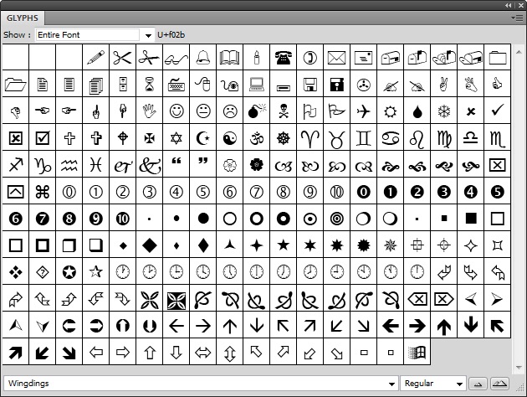Click the telephone glyph

point(284,57)
